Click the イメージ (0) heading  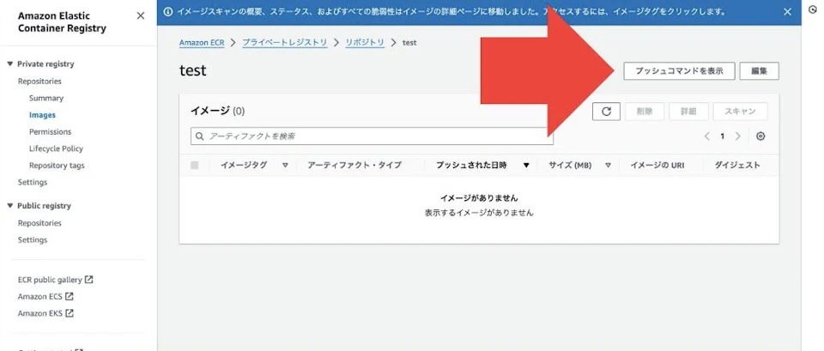pos(217,111)
